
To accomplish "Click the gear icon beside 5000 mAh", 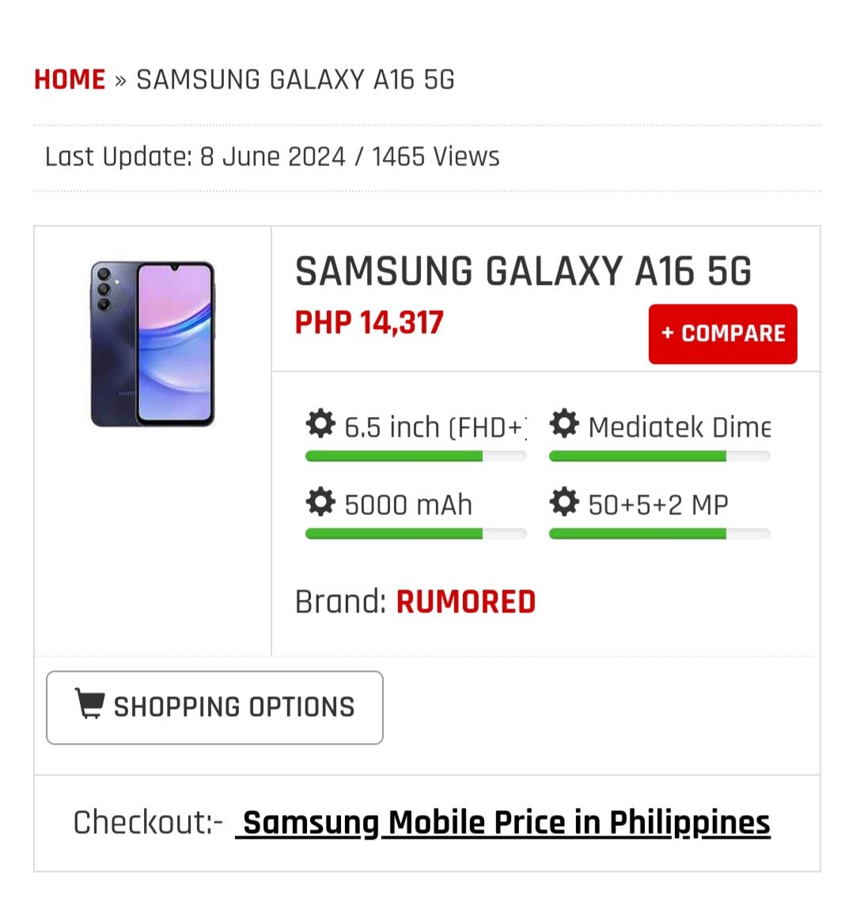I will [x=320, y=502].
